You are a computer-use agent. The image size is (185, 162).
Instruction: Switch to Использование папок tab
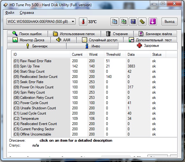tap(74, 34)
